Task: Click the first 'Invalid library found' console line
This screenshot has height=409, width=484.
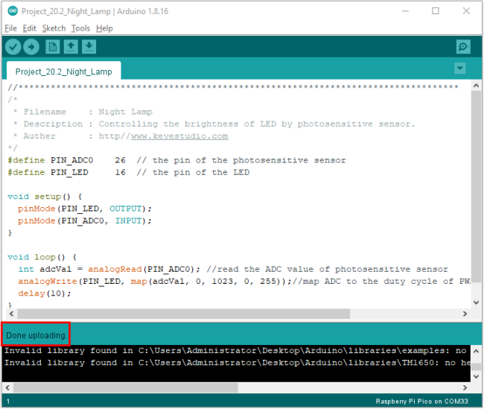Action: pos(236,351)
